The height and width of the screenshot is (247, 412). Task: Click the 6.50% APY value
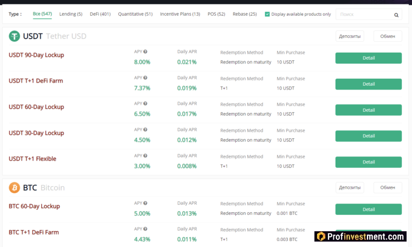pyautogui.click(x=142, y=114)
